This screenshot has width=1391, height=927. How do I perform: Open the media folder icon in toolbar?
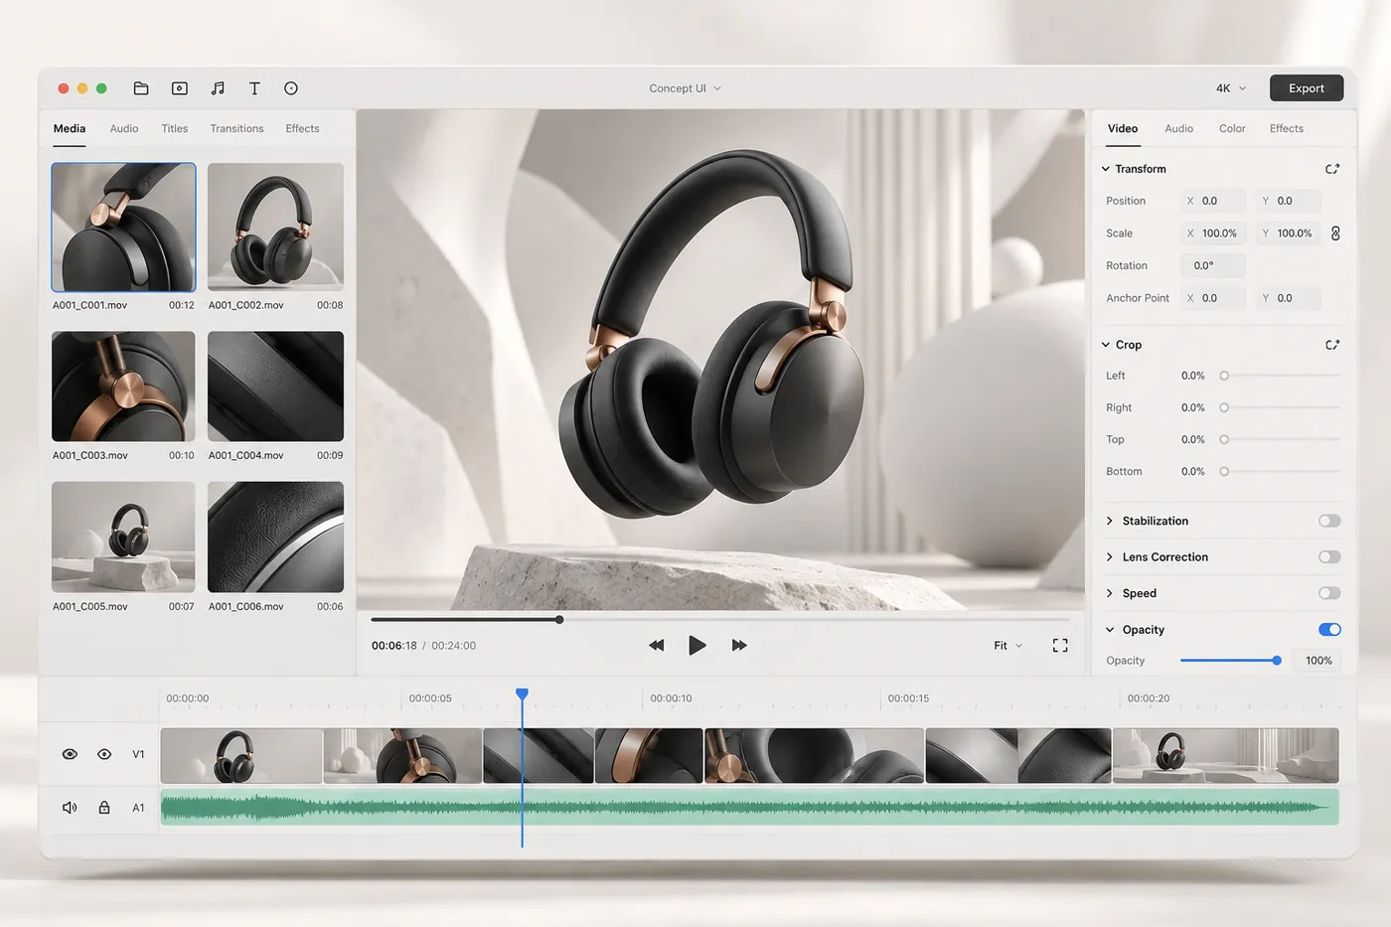click(141, 88)
